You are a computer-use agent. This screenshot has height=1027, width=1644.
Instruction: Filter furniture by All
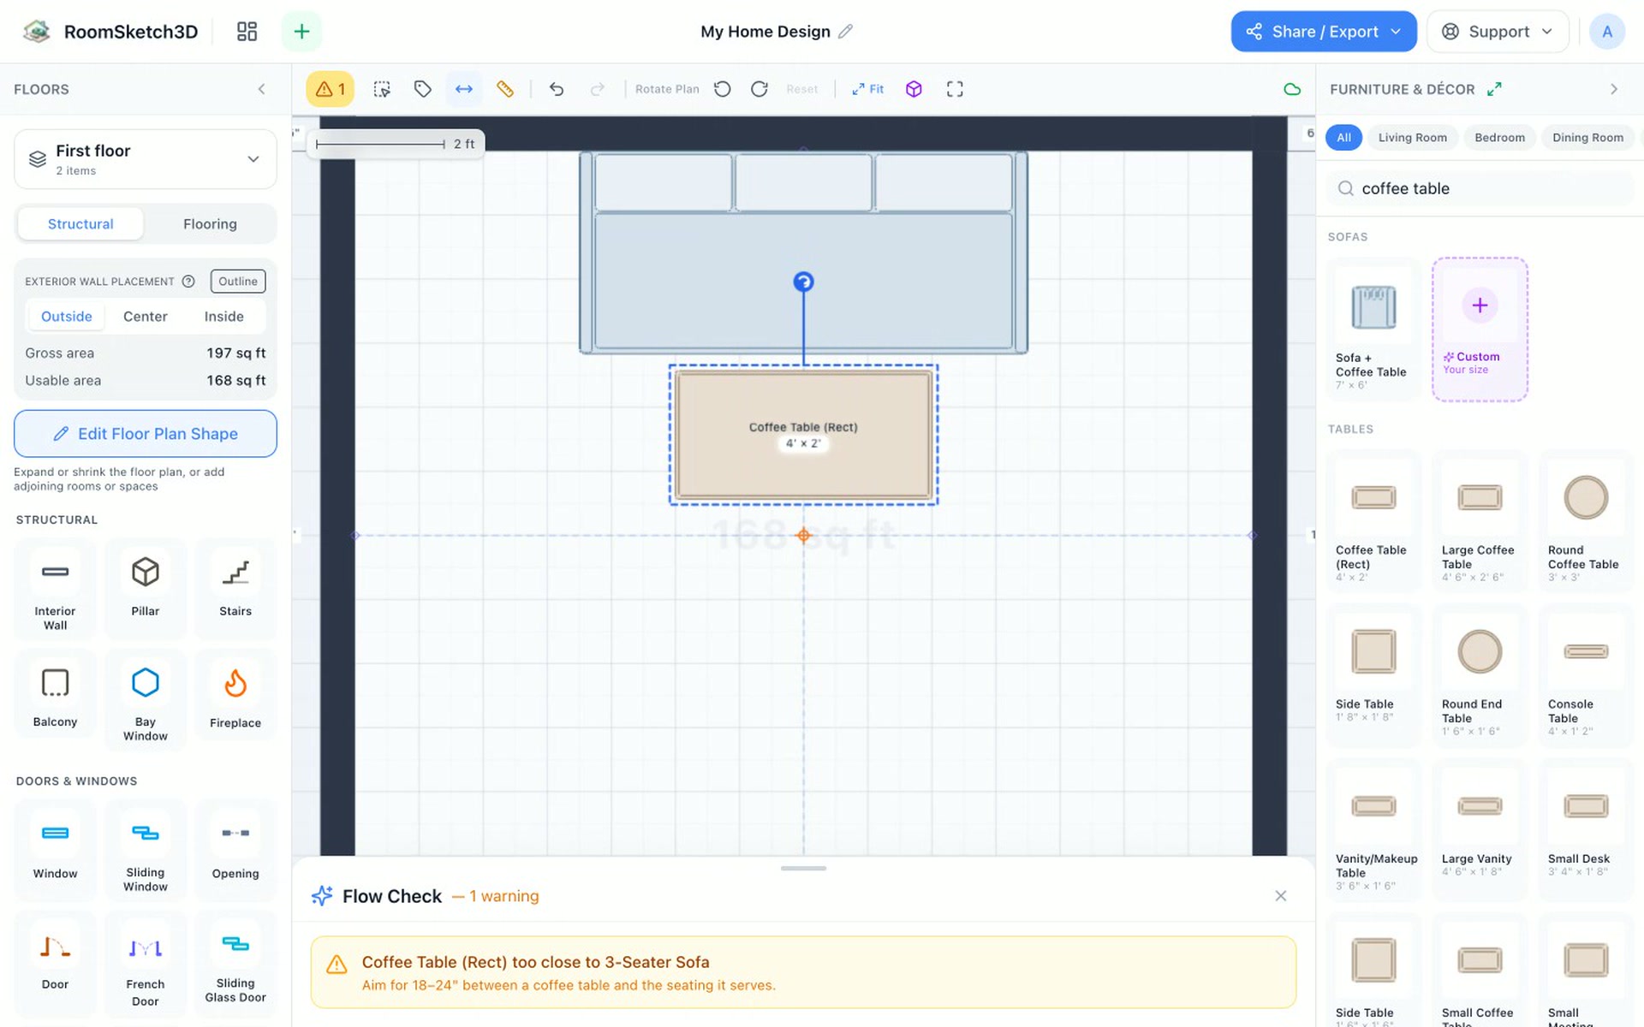pyautogui.click(x=1343, y=138)
